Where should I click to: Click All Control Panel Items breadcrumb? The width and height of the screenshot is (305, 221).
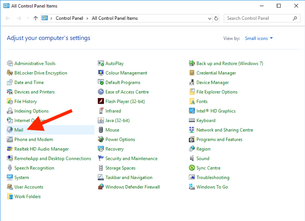(x=115, y=18)
